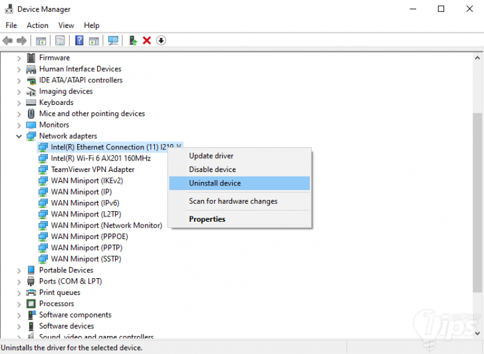The height and width of the screenshot is (354, 484).
Task: Choose Disable device from context menu
Action: pos(239,169)
